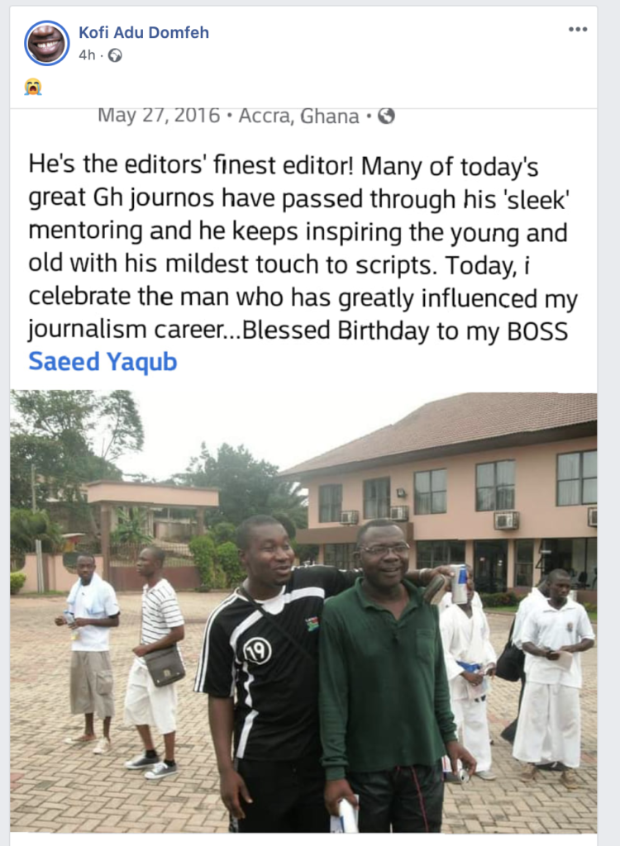Click the energy drink can held up
Viewport: 620px width, 846px height.
click(x=459, y=584)
